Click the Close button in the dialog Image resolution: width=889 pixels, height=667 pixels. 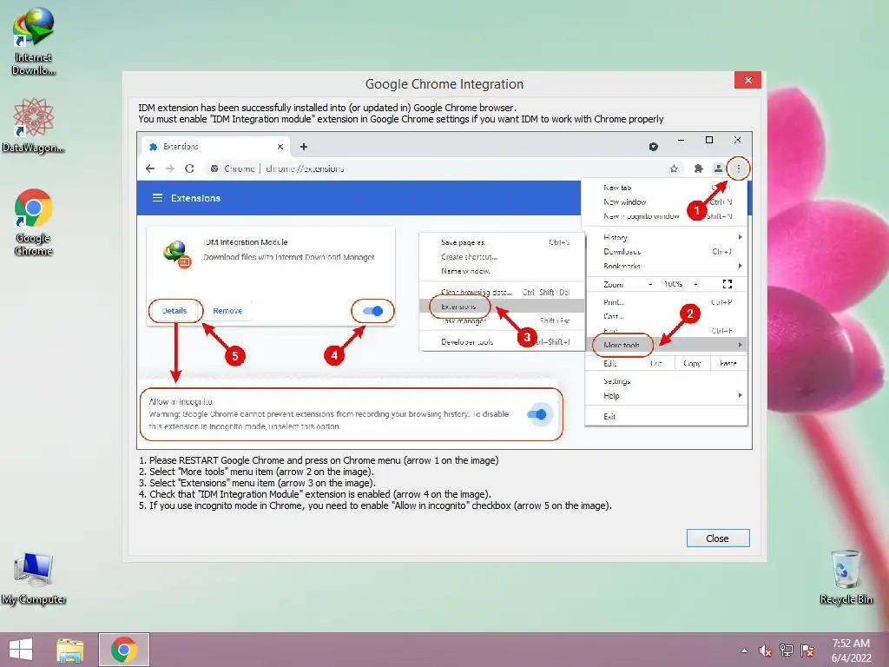click(x=718, y=538)
